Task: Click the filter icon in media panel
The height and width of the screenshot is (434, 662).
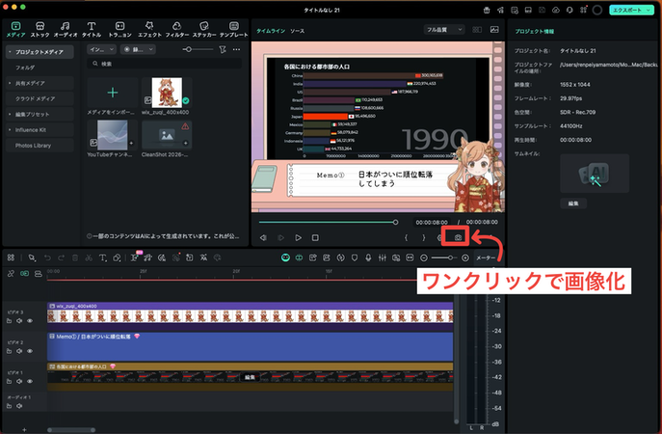Action: tap(223, 49)
